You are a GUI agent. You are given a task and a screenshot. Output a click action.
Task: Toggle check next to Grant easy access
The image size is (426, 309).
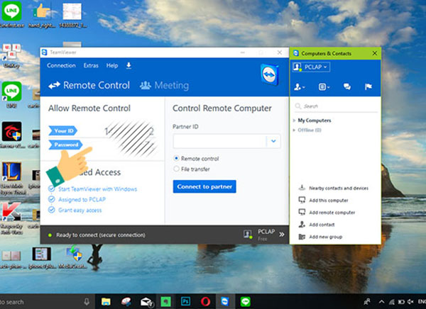tap(51, 210)
